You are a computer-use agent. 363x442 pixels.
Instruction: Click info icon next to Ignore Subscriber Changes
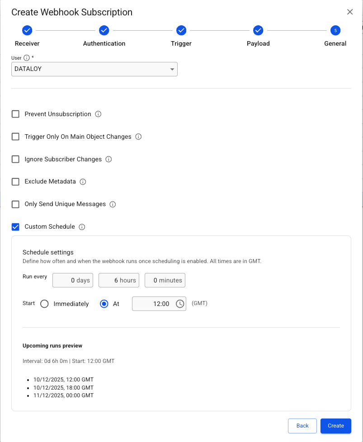click(x=108, y=159)
